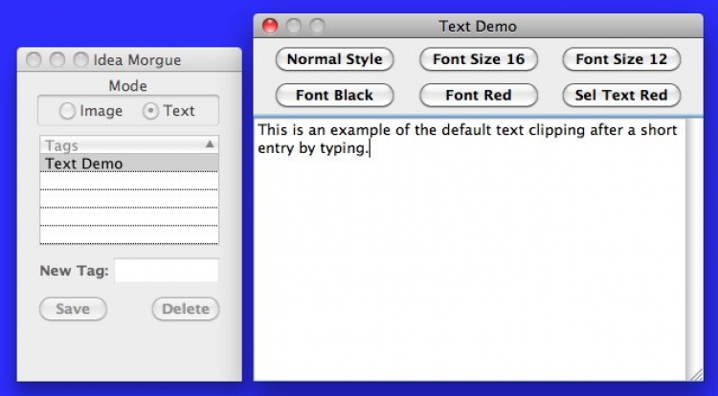
Task: Set Font Size 16
Action: (478, 59)
